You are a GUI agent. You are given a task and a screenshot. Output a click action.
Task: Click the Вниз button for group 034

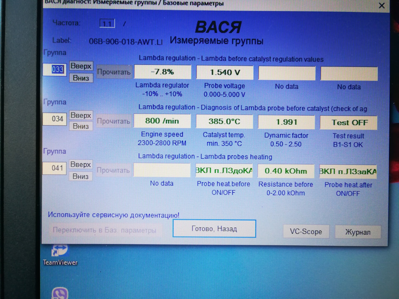tap(81, 126)
